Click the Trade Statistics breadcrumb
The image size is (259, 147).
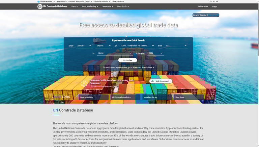tap(118, 1)
